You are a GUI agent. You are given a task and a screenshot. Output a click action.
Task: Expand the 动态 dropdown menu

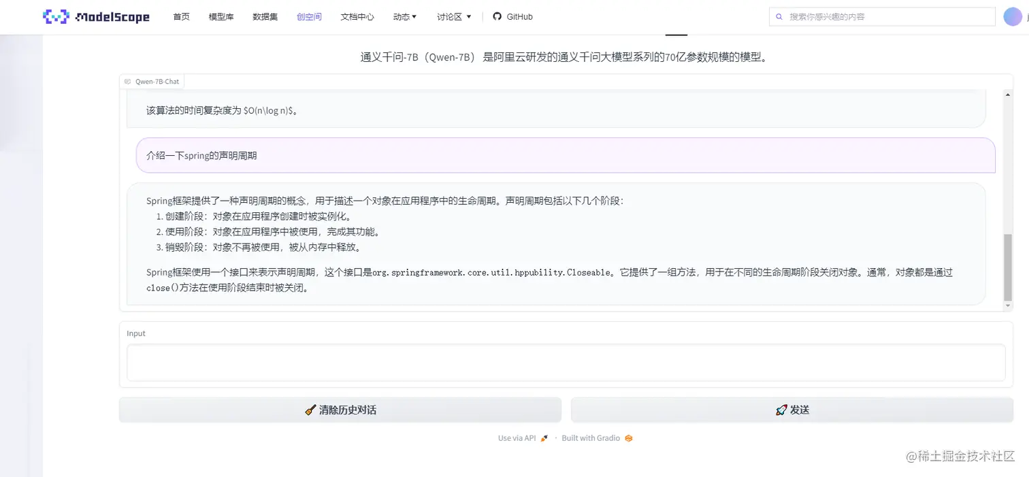(405, 17)
